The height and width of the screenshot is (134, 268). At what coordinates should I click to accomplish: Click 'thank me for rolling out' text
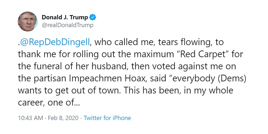tap(58, 55)
